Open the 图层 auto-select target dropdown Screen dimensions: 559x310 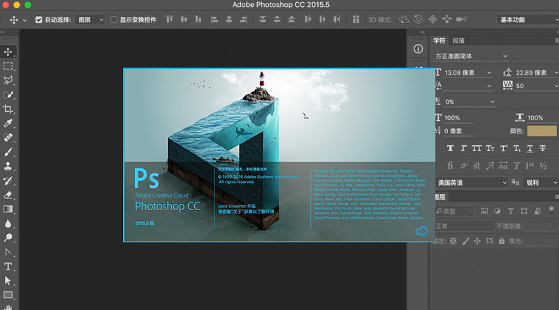point(89,20)
